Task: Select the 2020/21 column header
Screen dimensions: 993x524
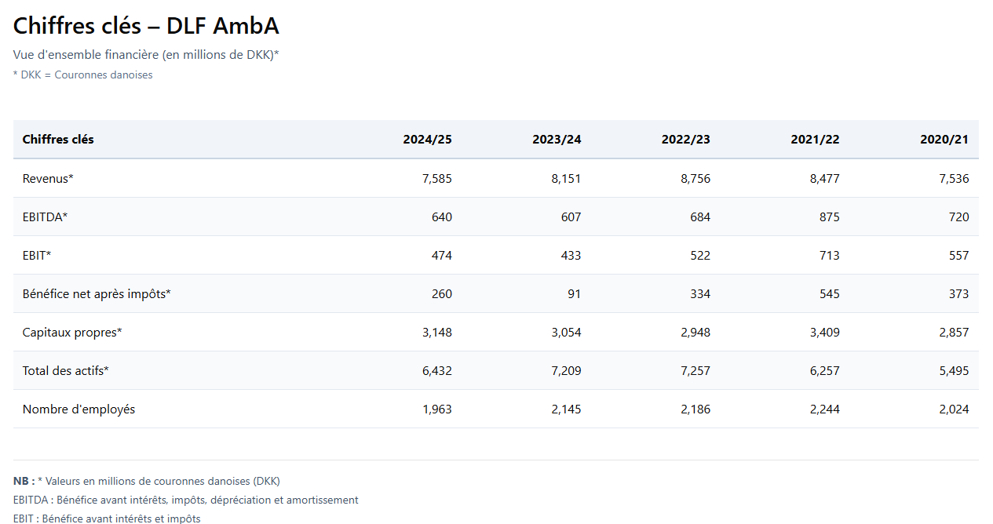Action: [x=944, y=140]
